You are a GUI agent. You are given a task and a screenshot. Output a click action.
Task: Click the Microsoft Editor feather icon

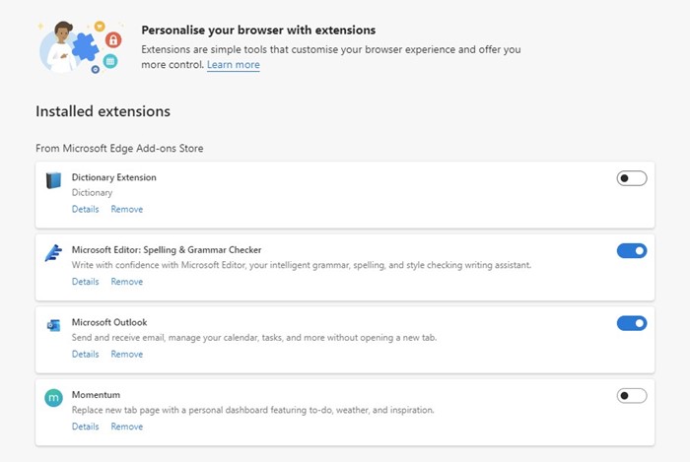coord(53,253)
